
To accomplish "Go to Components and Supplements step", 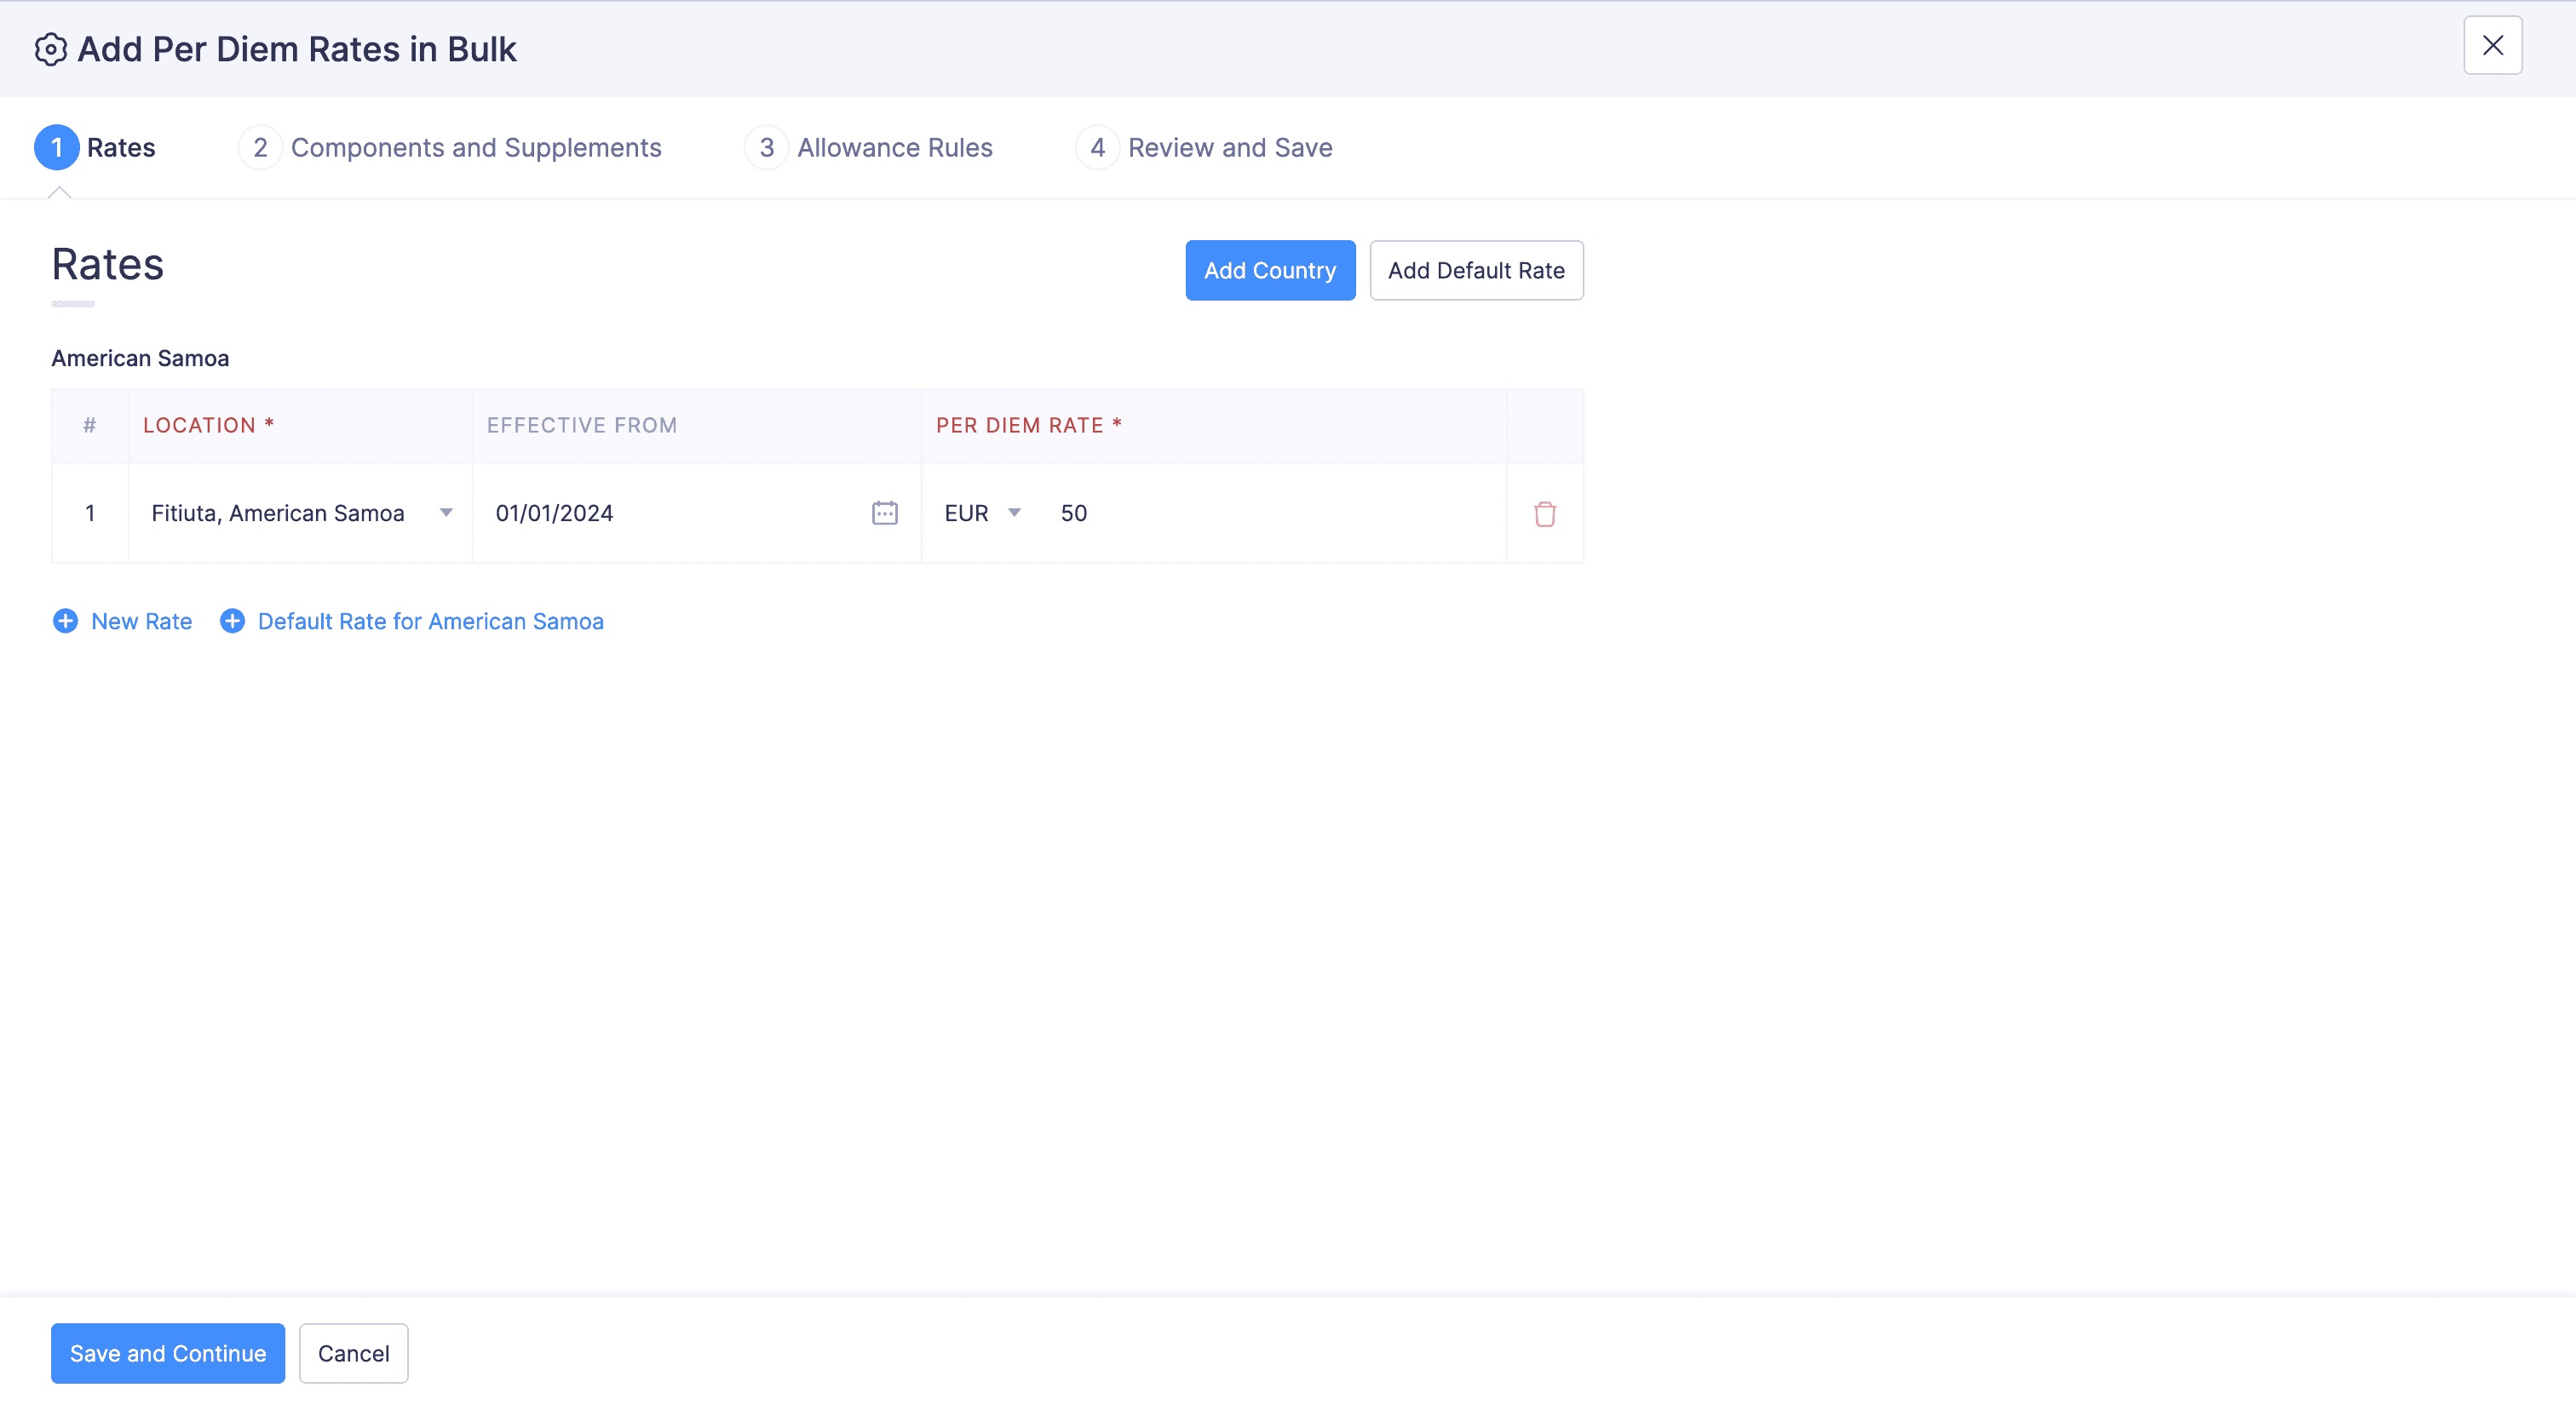I will (x=475, y=148).
